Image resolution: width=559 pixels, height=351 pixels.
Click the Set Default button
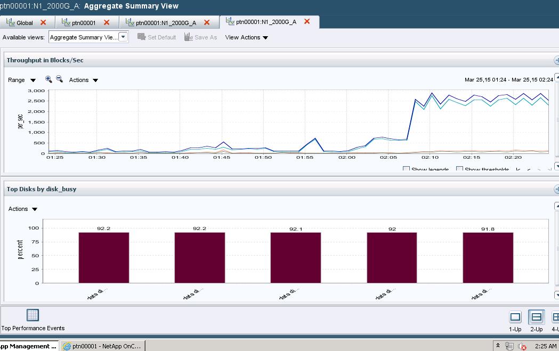(157, 37)
